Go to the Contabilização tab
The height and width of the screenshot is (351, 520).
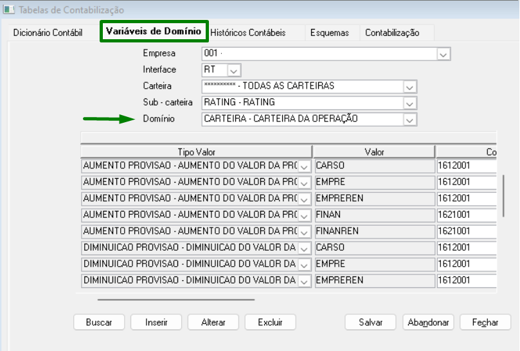(392, 33)
